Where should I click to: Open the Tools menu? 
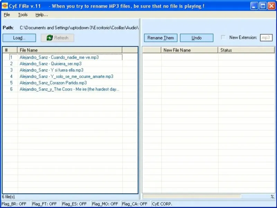(23, 15)
